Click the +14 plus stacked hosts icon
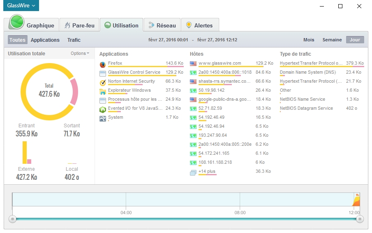The height and width of the screenshot is (233, 372). point(193,173)
